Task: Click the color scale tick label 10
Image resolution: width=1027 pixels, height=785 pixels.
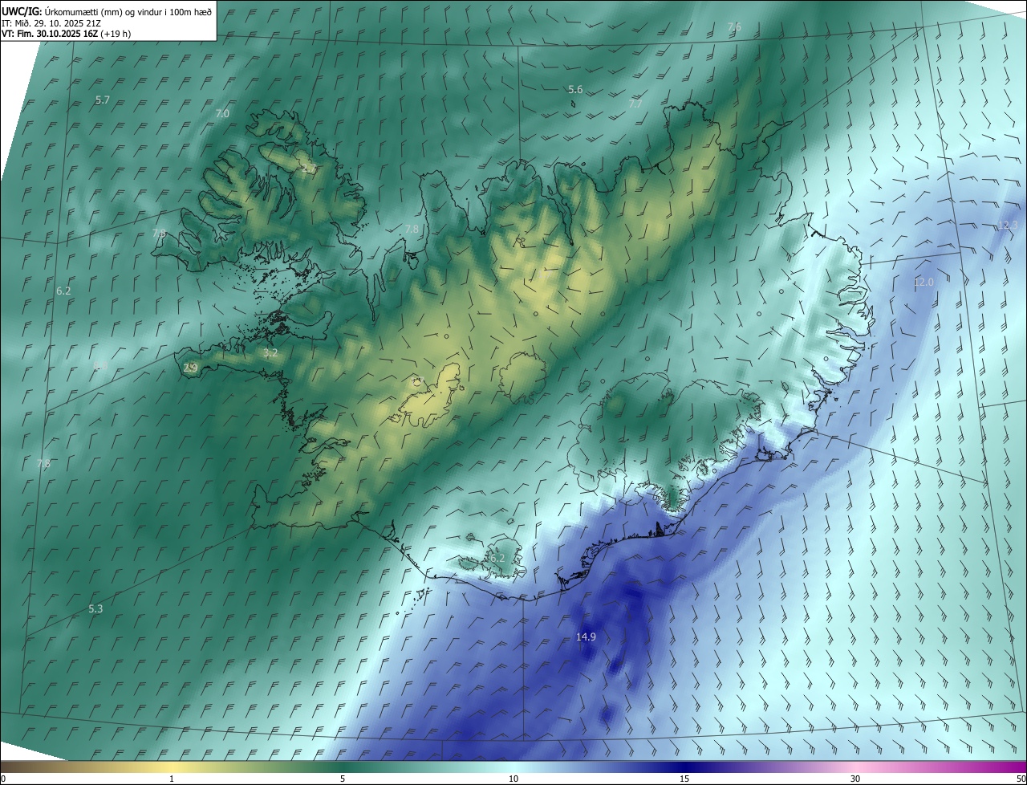Action: click(513, 779)
